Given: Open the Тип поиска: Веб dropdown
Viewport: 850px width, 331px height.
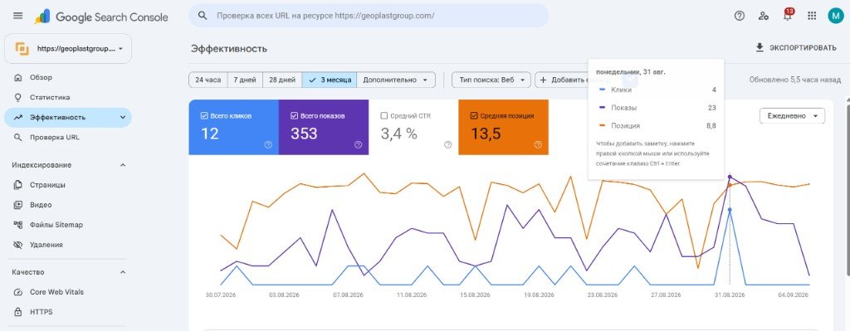Looking at the screenshot, I should click(x=491, y=80).
